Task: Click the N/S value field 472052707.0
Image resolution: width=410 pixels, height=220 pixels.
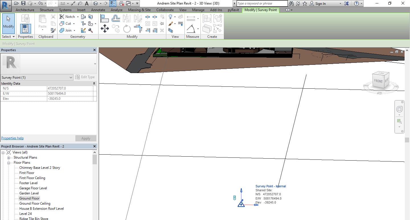Action: pos(70,88)
